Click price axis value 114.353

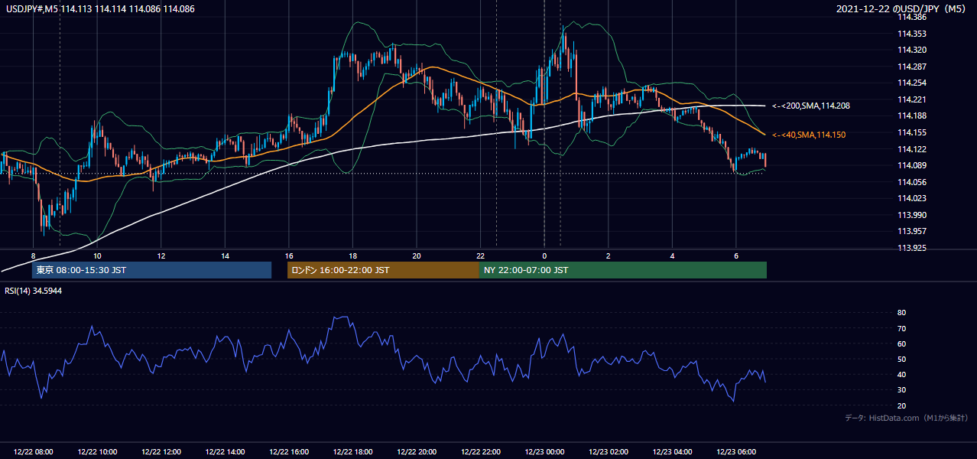click(x=912, y=34)
